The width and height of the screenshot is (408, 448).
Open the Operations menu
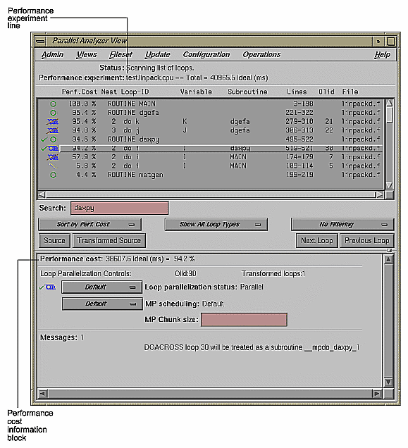point(261,54)
